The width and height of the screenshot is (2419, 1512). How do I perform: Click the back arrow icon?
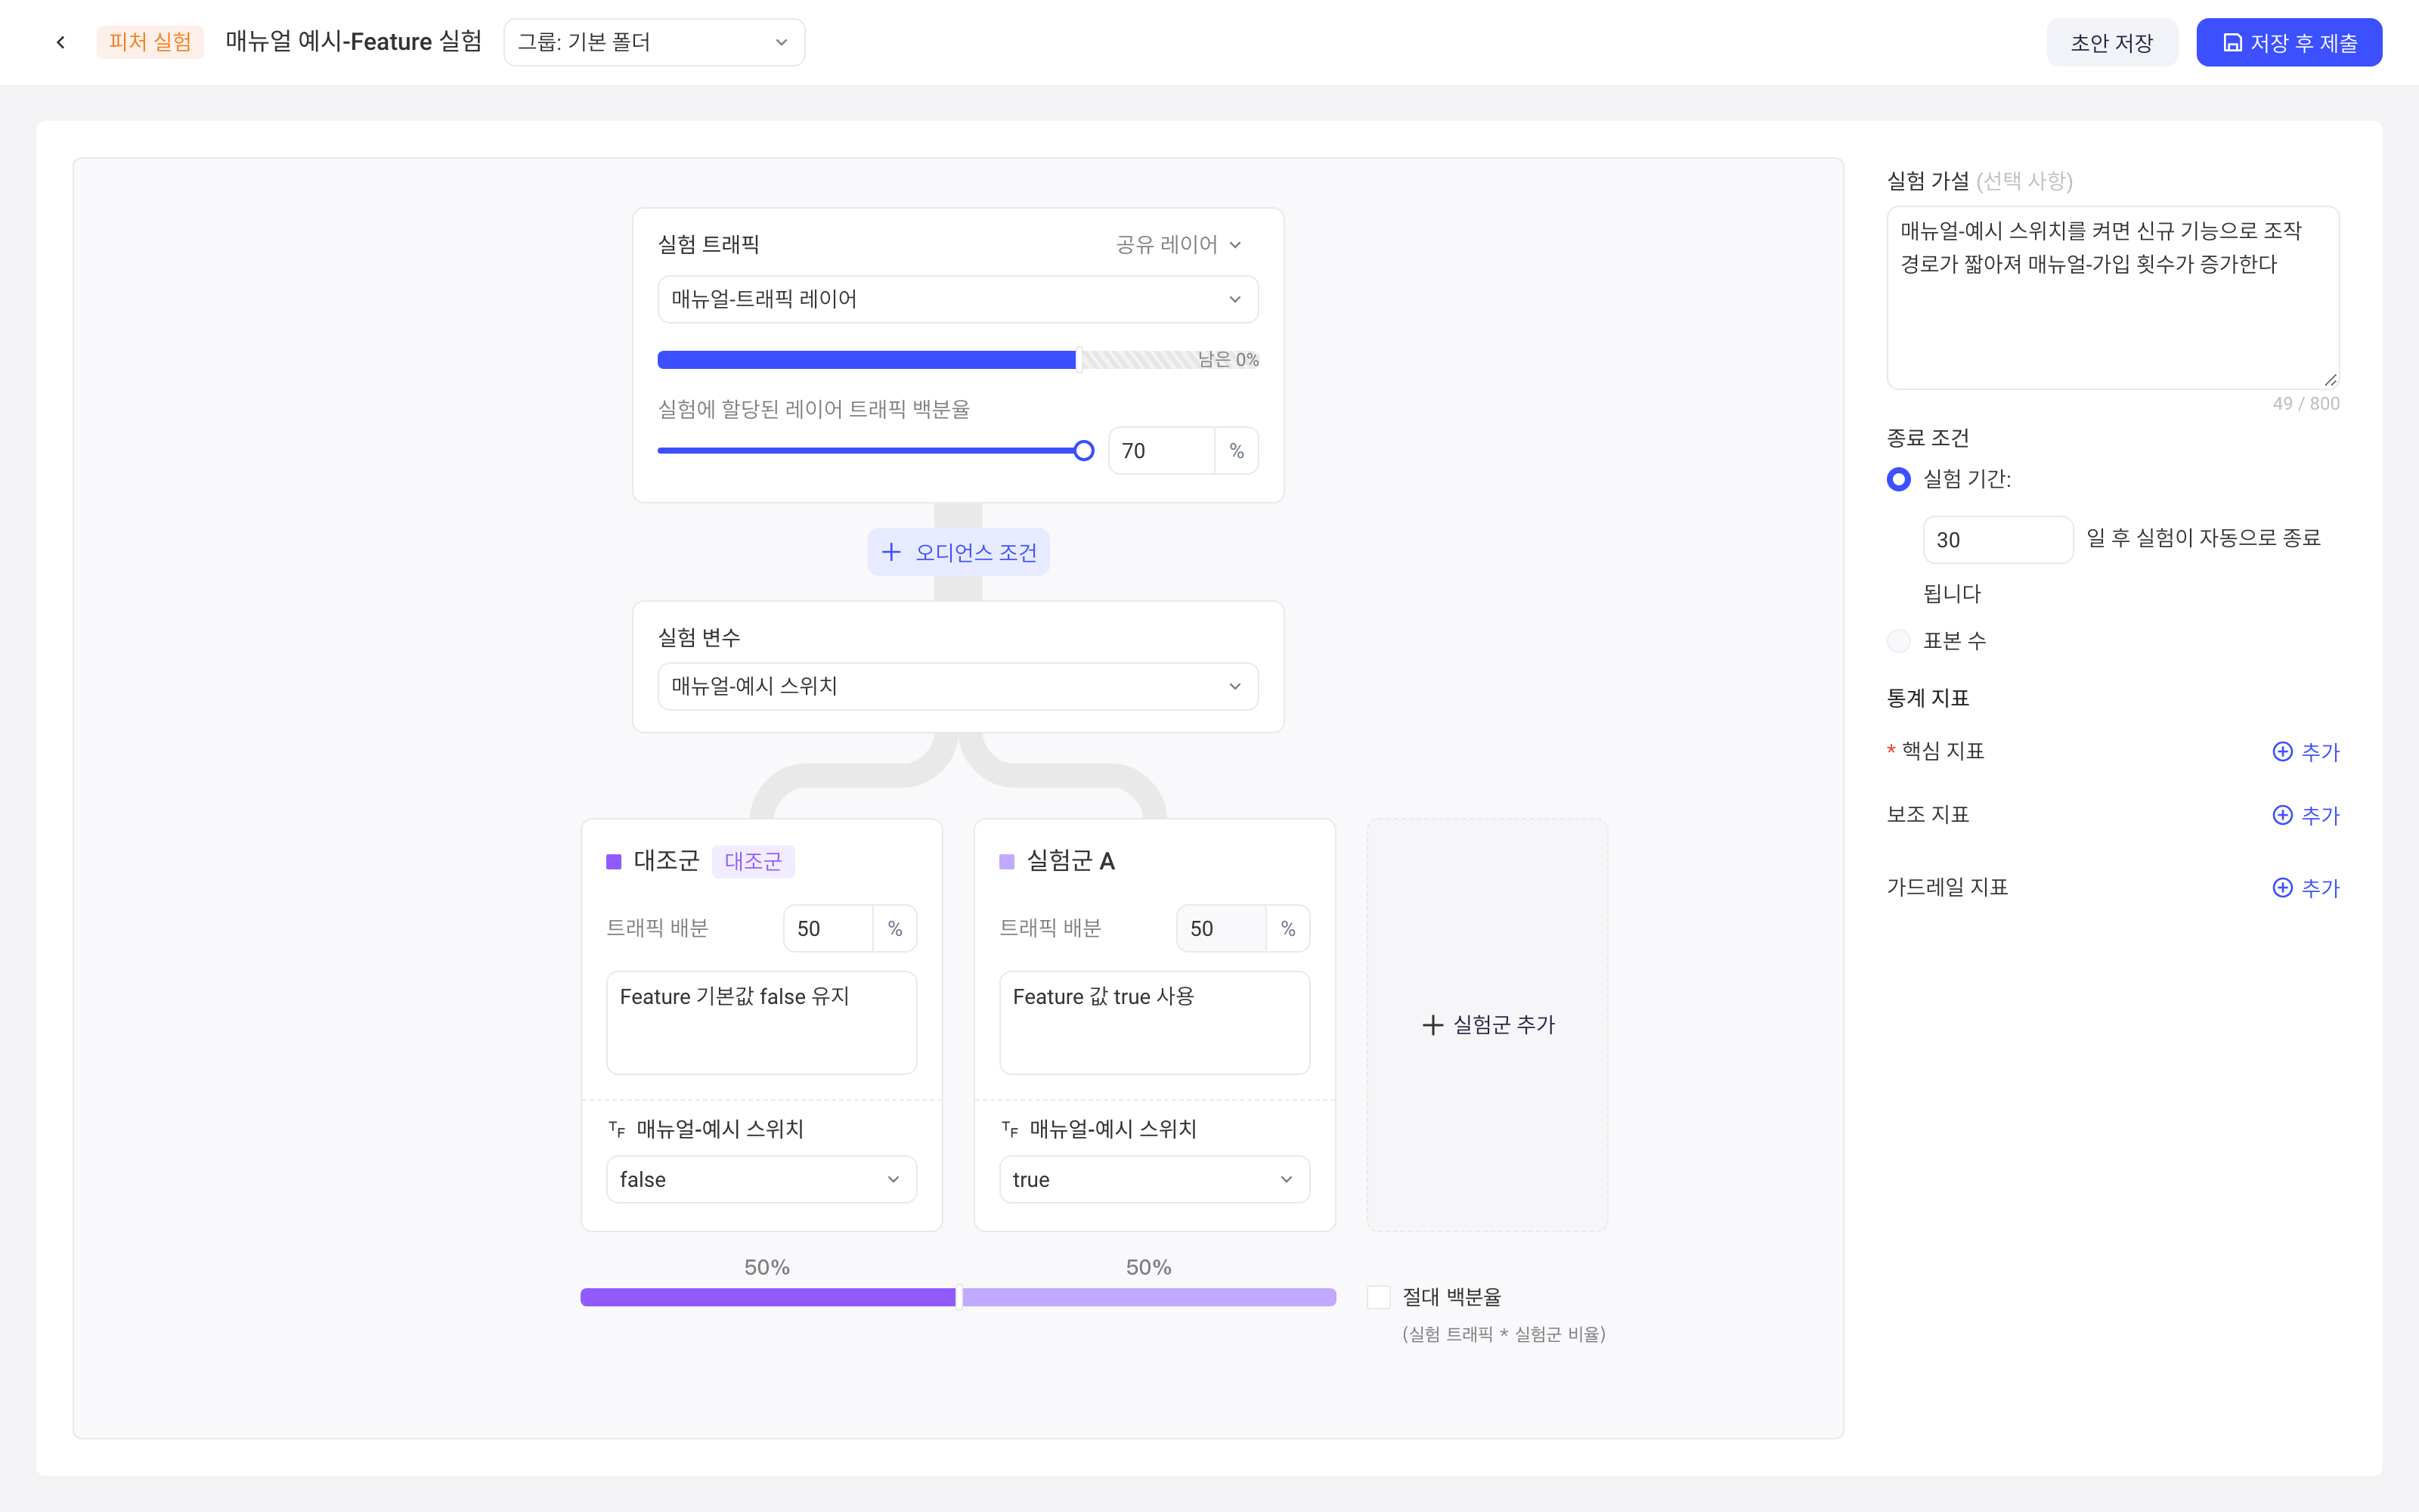click(x=61, y=42)
